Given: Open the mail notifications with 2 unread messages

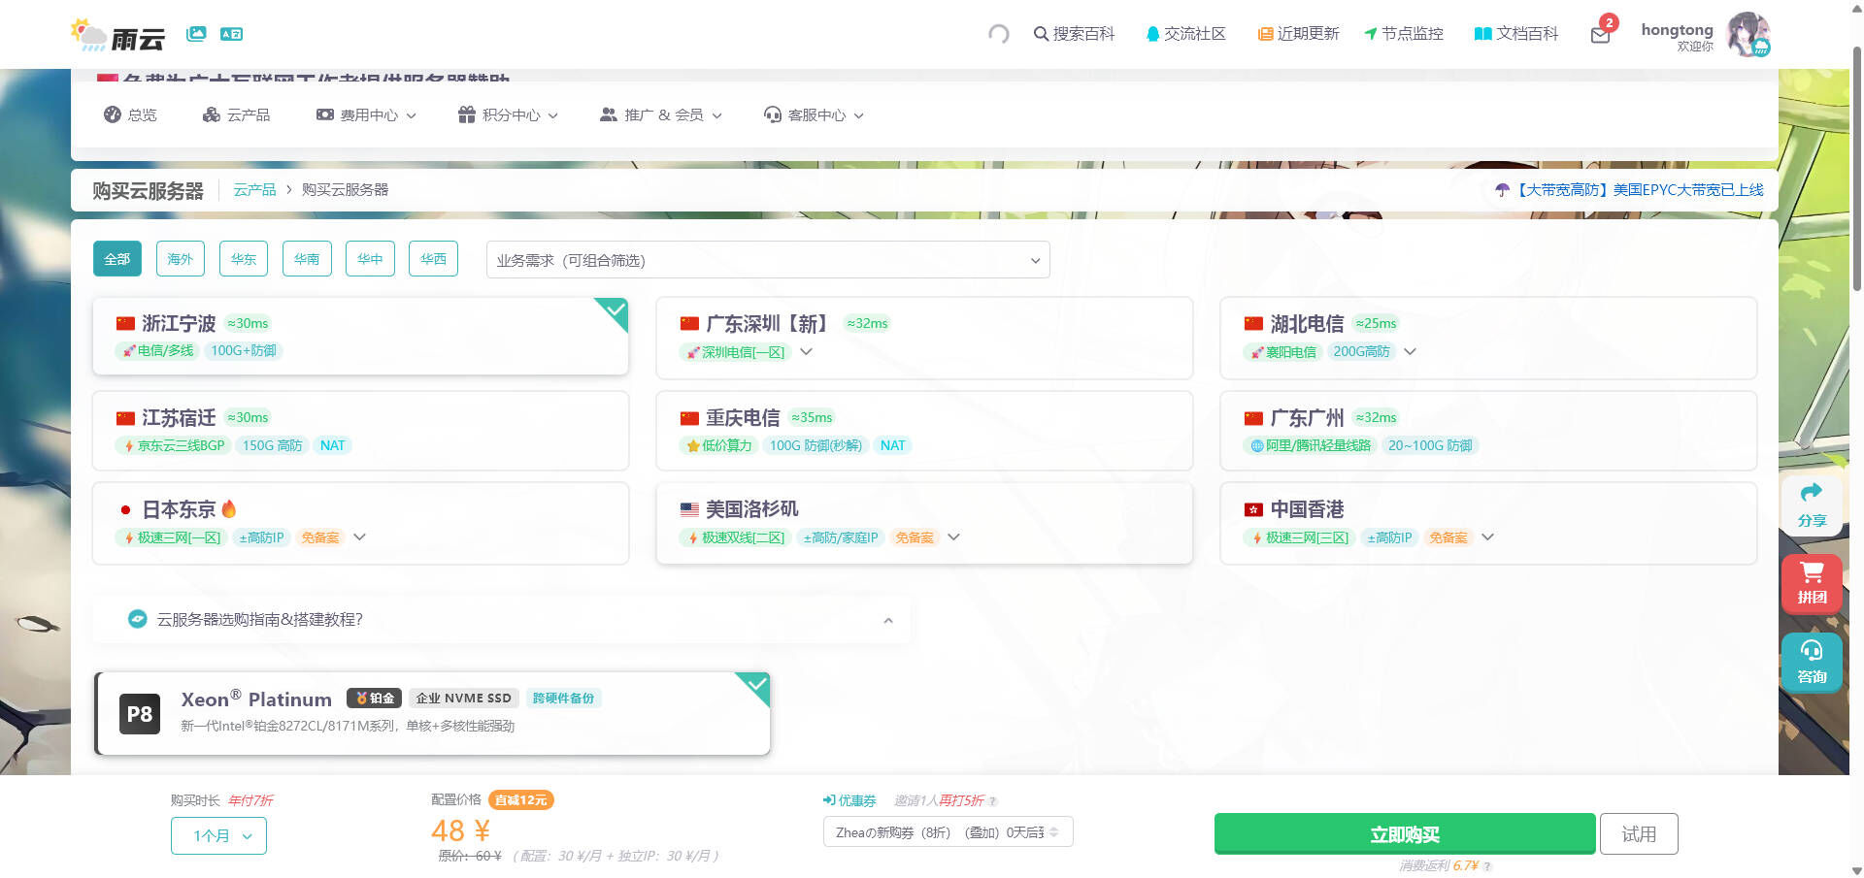Looking at the screenshot, I should coord(1600,35).
